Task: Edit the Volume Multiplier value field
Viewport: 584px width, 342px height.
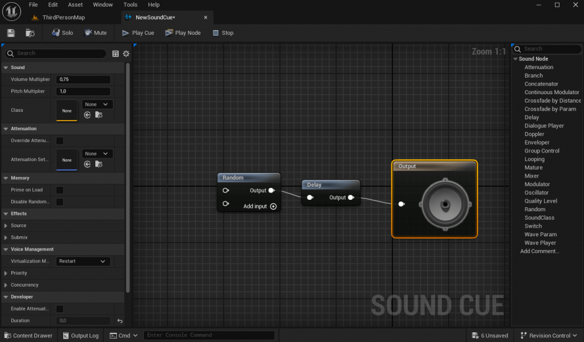Action: [83, 79]
